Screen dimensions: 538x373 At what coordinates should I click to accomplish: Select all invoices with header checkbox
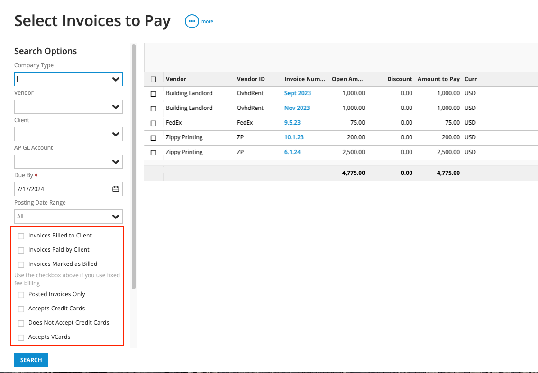pos(154,79)
